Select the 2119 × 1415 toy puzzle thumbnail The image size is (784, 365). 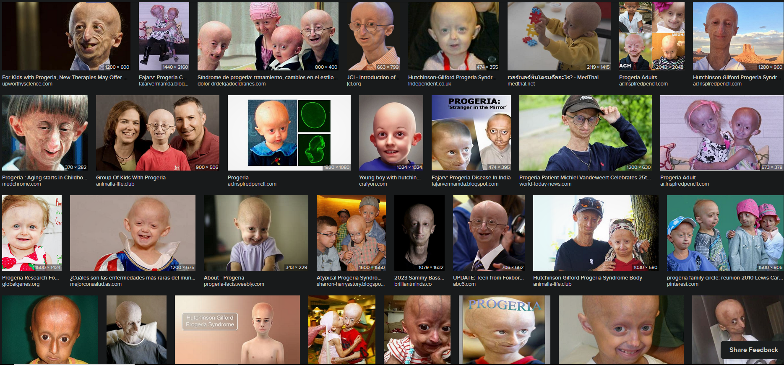pos(559,36)
